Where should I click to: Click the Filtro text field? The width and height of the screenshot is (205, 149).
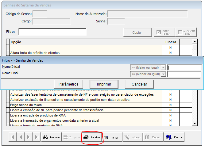[52, 32]
